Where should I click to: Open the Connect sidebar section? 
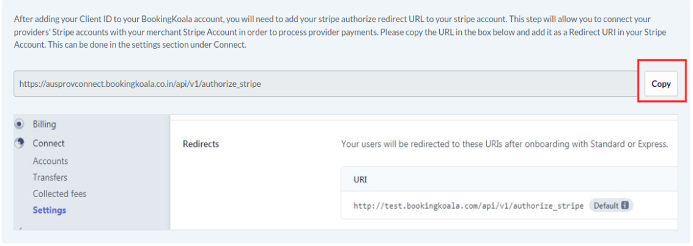(48, 143)
